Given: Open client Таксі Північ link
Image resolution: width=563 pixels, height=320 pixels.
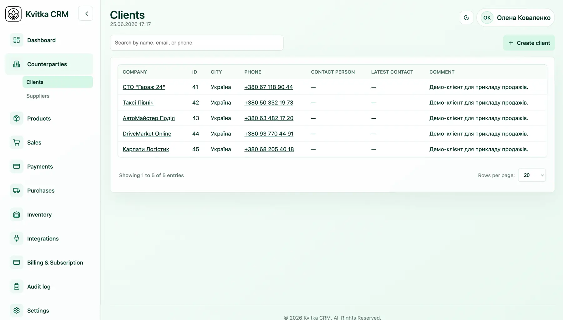Looking at the screenshot, I should click(x=138, y=103).
